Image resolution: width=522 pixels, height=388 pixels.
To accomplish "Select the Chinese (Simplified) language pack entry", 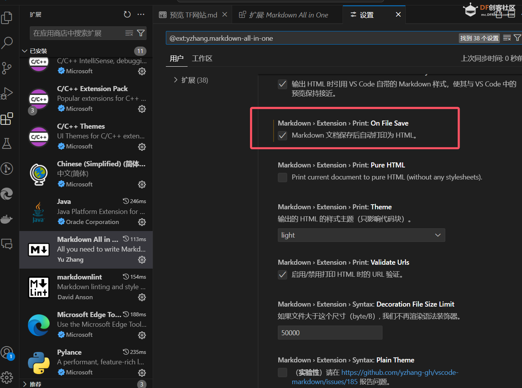I will pyautogui.click(x=86, y=174).
